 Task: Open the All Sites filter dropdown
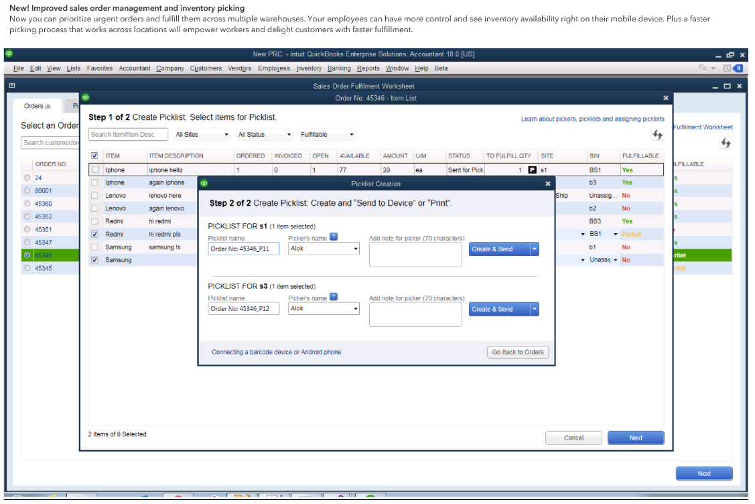click(x=202, y=135)
